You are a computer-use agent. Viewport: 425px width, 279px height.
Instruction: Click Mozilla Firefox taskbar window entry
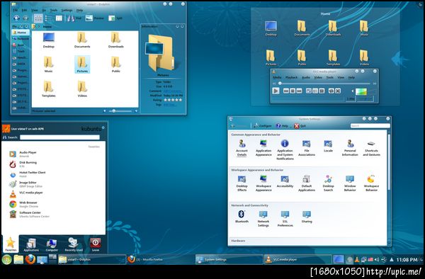click(x=161, y=259)
